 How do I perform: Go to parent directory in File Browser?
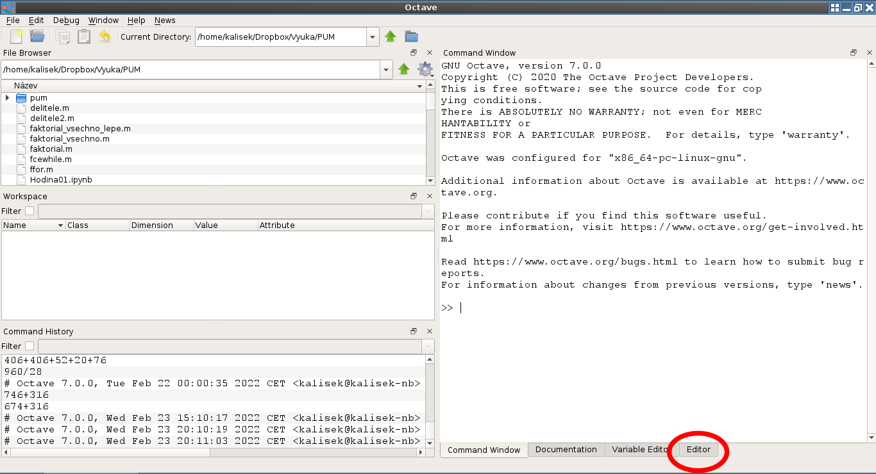point(403,69)
